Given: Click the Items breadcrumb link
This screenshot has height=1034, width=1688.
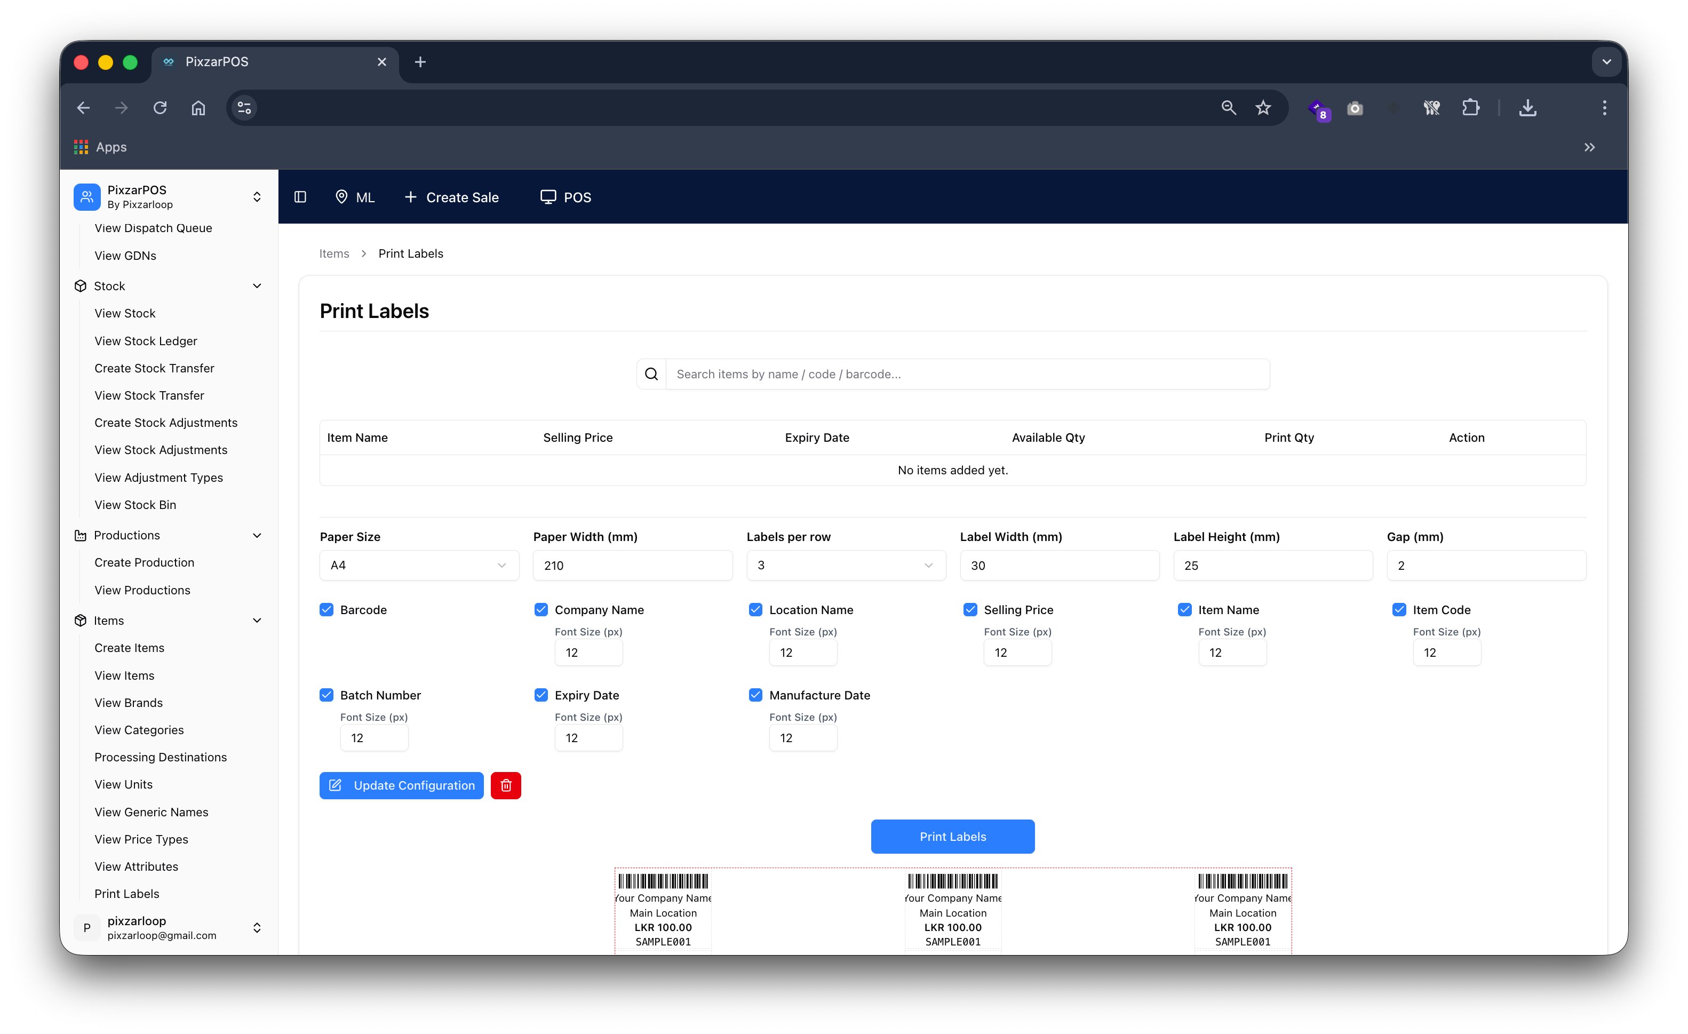Looking at the screenshot, I should [x=335, y=253].
